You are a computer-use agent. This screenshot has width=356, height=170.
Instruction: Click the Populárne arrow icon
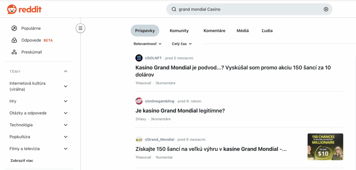14,28
